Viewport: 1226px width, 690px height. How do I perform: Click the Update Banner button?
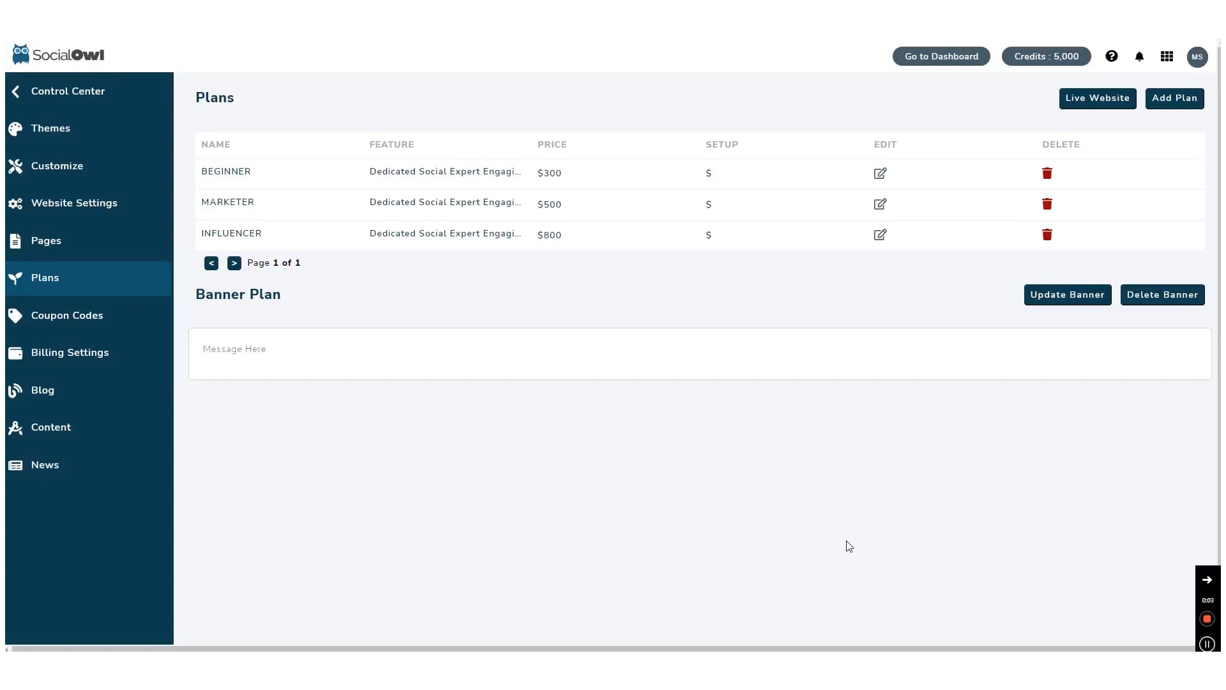click(x=1068, y=295)
